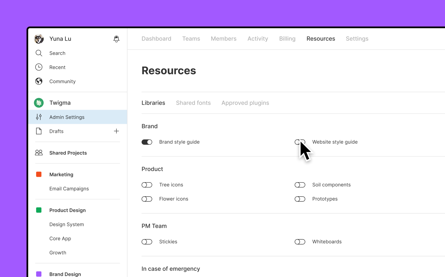The width and height of the screenshot is (445, 277).
Task: Click the green Product Design team square
Action: (x=39, y=210)
